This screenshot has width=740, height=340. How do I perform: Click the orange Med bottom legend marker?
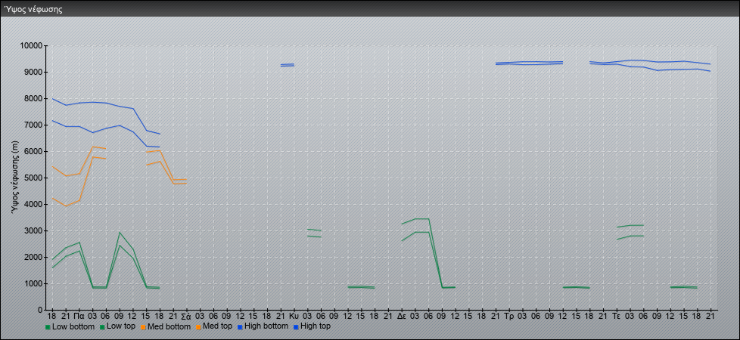click(x=143, y=327)
